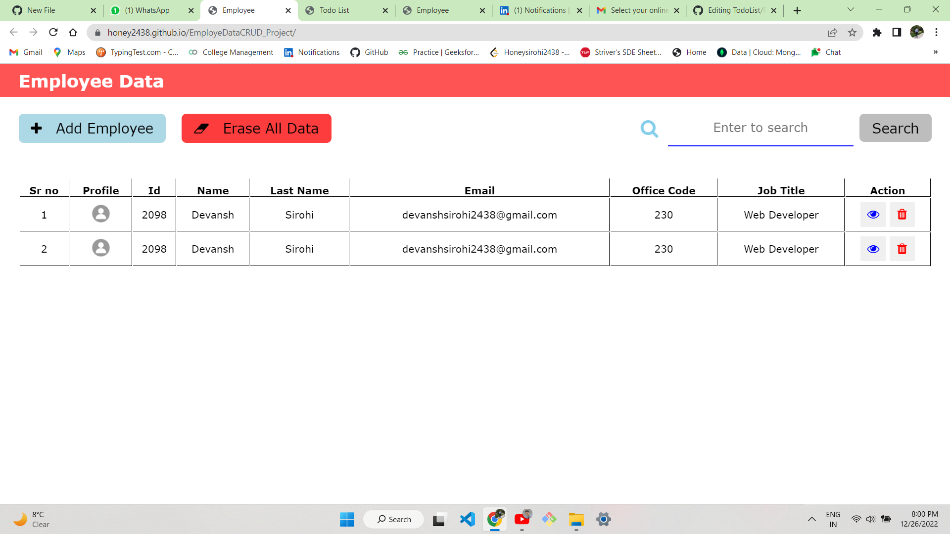
Task: Click the profile avatar in row 2
Action: 101,248
